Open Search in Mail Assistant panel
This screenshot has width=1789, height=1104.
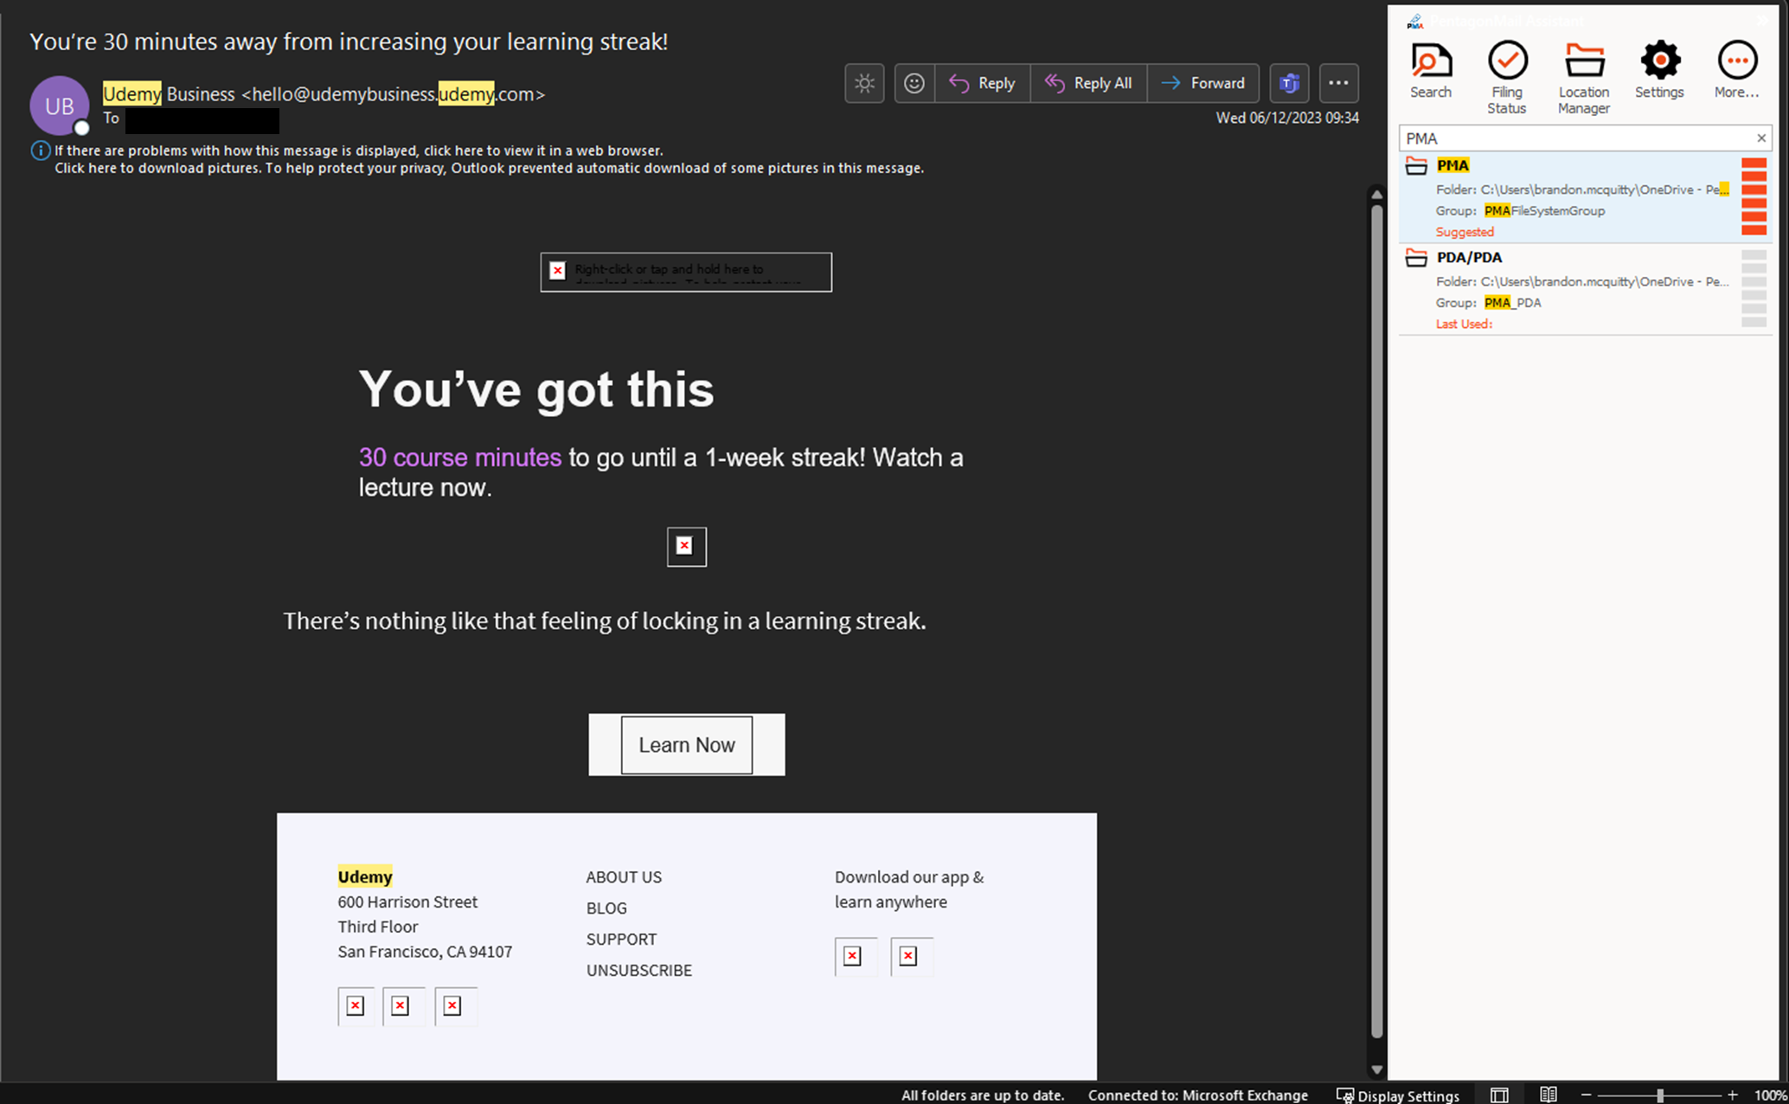pyautogui.click(x=1430, y=71)
